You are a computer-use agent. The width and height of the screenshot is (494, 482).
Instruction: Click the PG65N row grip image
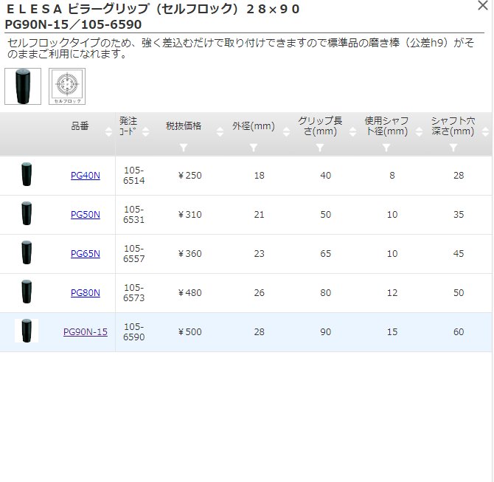click(27, 253)
